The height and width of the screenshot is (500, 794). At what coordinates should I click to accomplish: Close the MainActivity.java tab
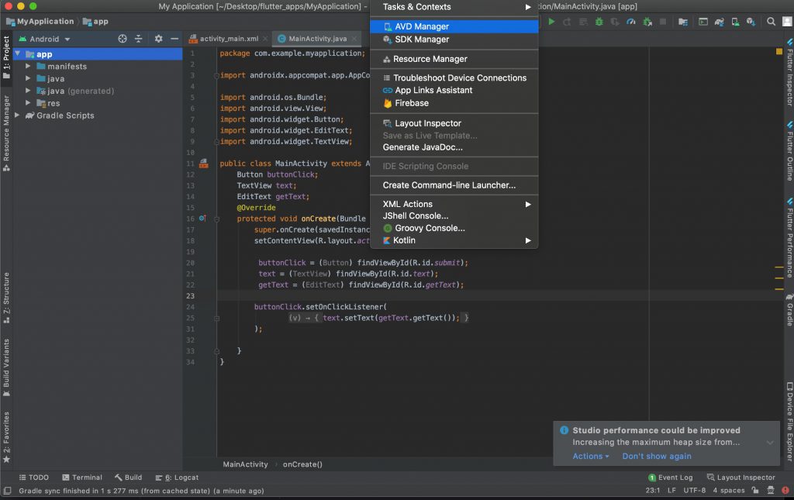tap(354, 39)
